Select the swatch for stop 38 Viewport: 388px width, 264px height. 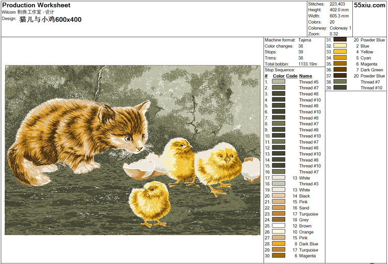340,81
